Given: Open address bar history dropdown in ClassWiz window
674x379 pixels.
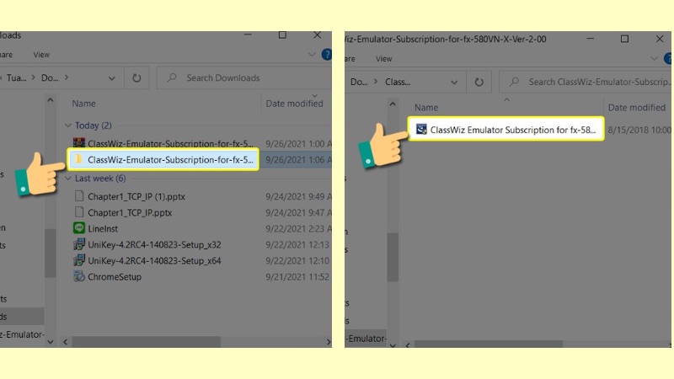Looking at the screenshot, I should [454, 82].
